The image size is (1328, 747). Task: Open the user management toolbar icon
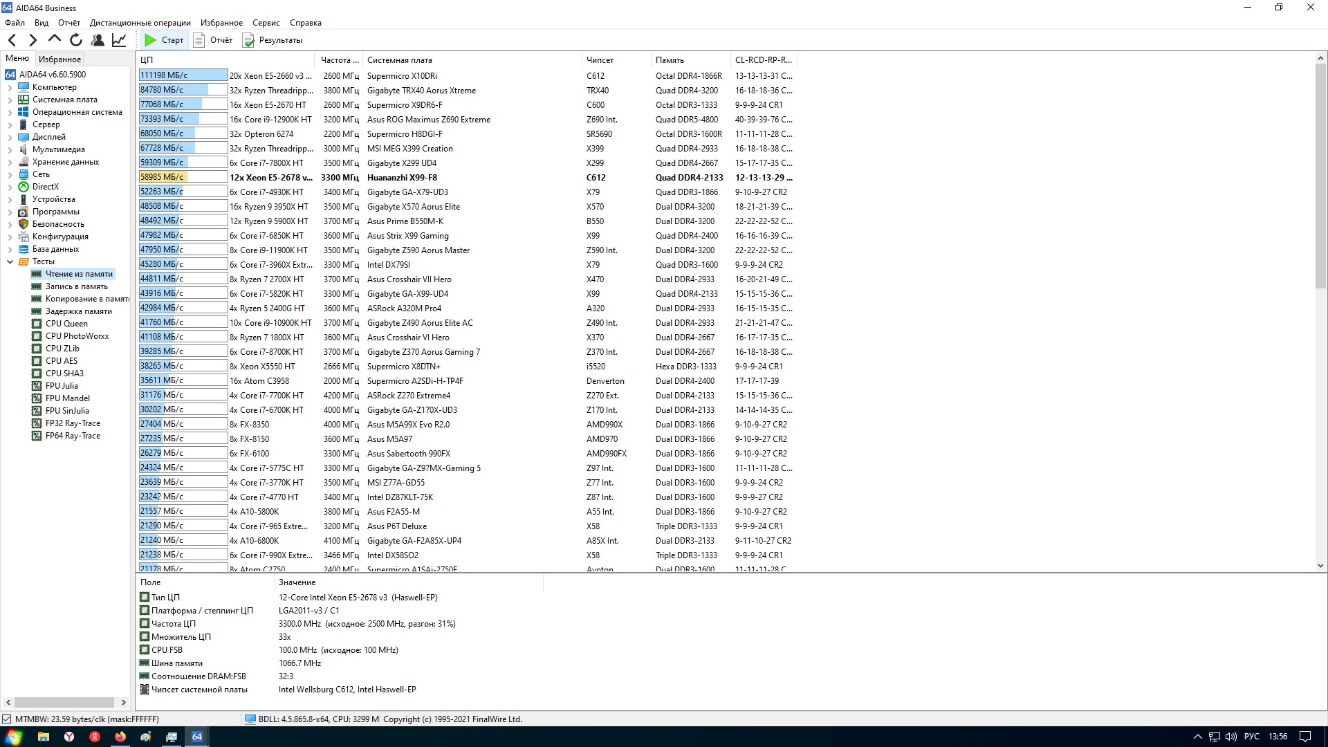point(98,40)
